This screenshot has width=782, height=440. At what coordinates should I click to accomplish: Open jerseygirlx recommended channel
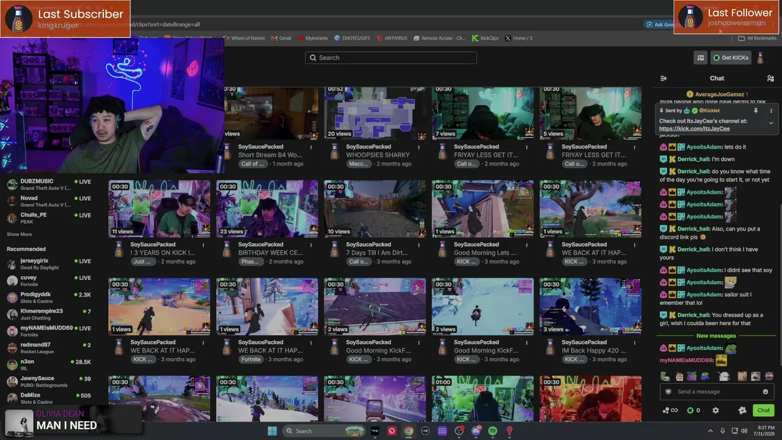click(x=49, y=263)
